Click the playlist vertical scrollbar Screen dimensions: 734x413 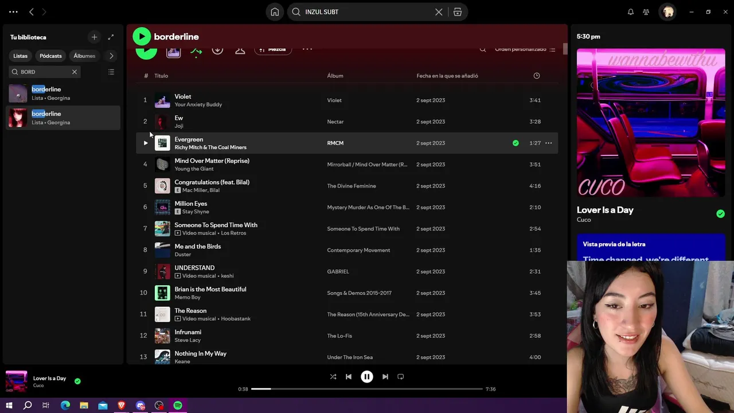(565, 50)
